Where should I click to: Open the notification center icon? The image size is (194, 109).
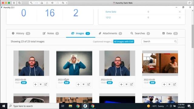point(189,106)
